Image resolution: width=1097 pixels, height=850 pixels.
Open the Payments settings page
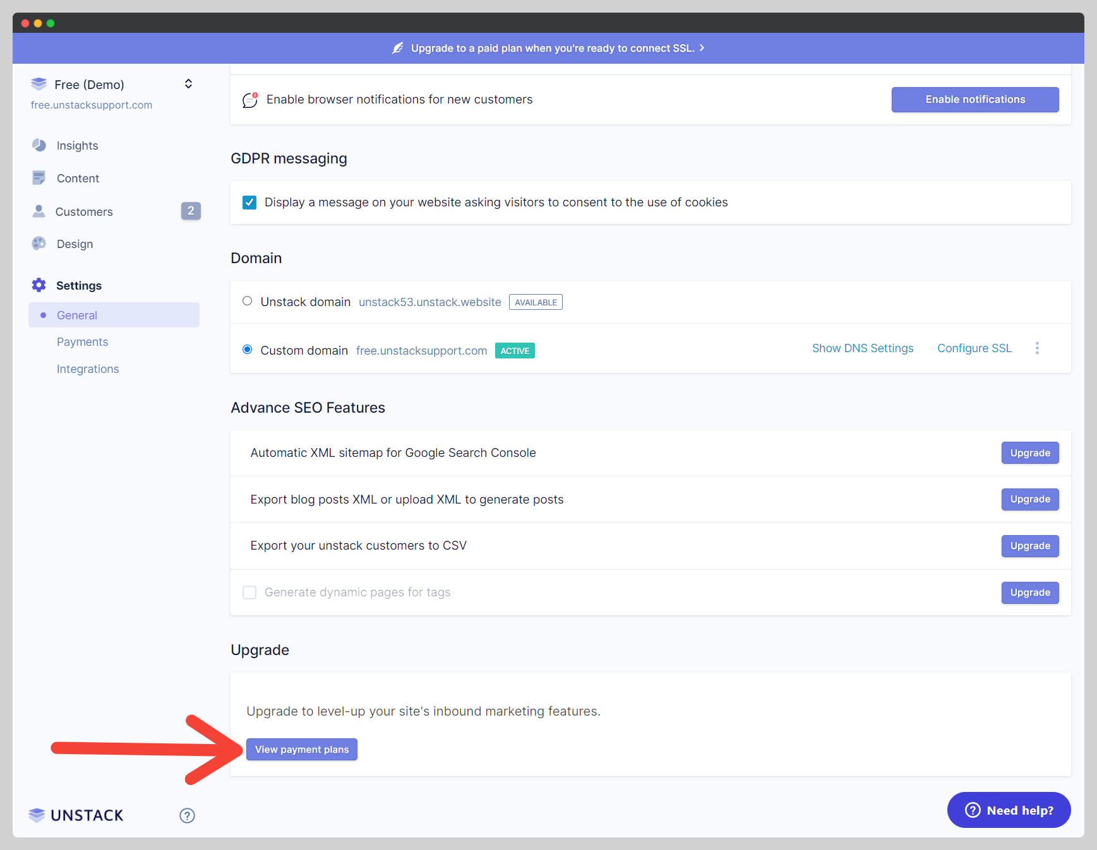tap(82, 342)
